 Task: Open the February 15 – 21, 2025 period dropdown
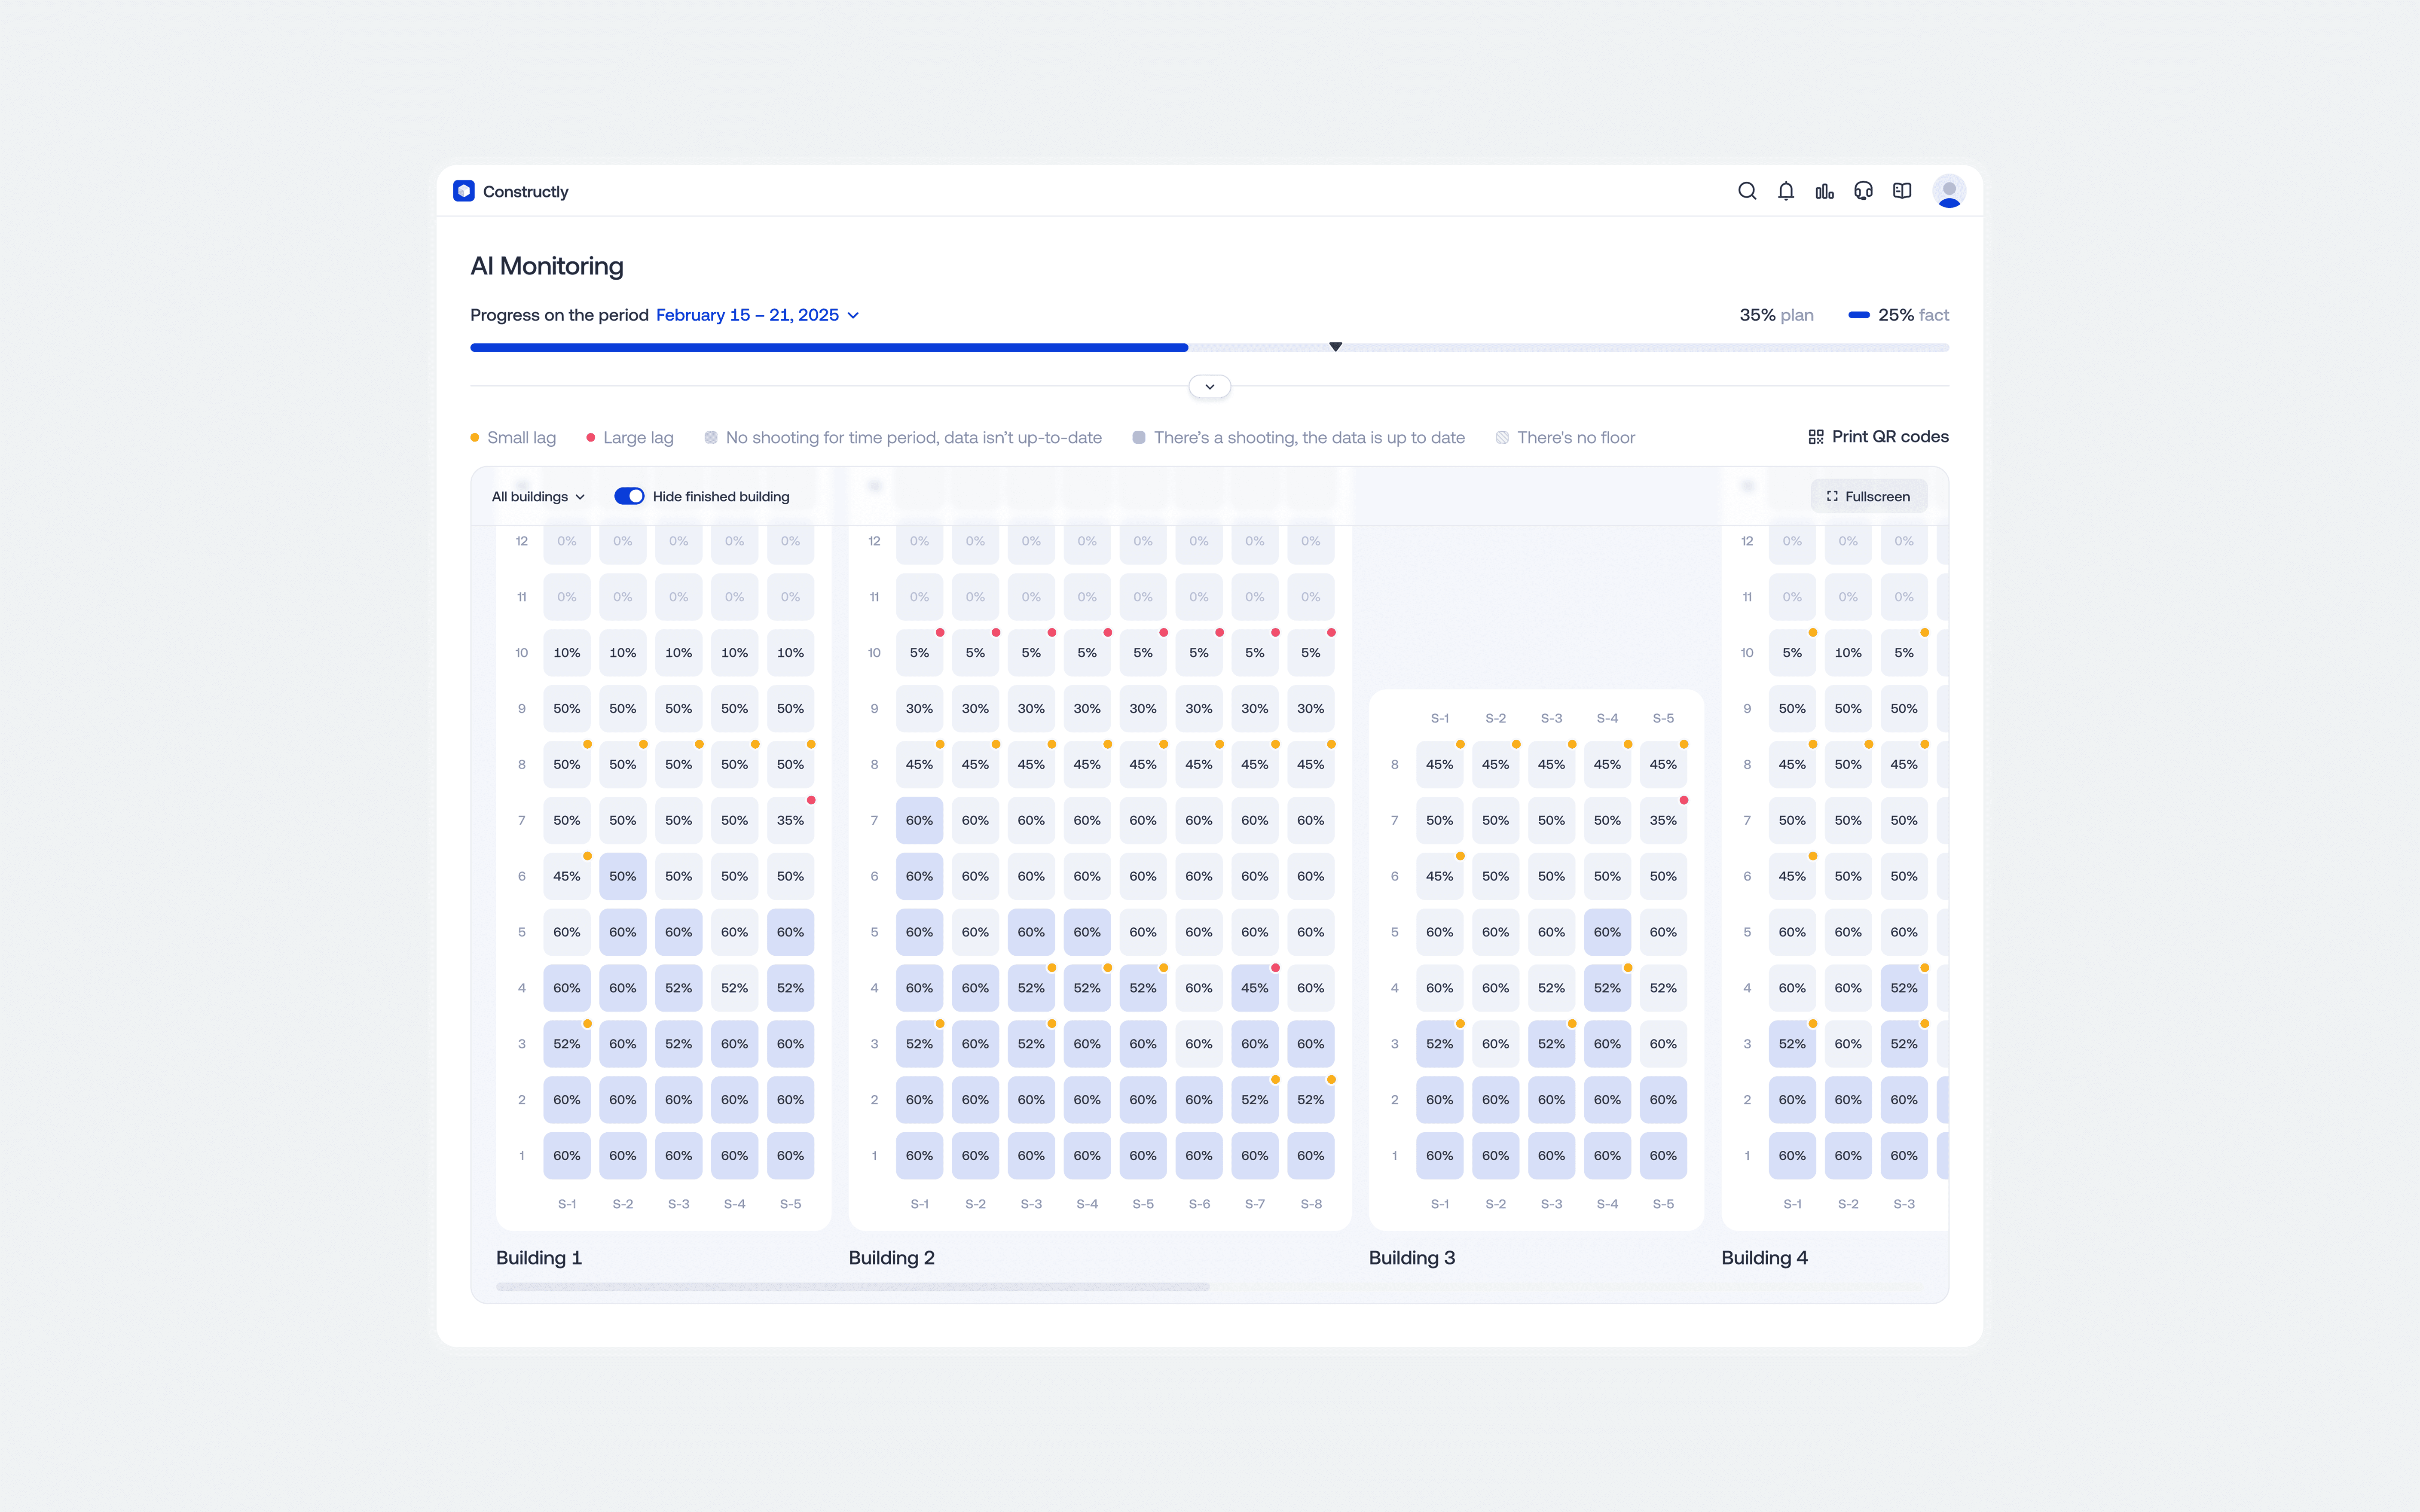[757, 315]
